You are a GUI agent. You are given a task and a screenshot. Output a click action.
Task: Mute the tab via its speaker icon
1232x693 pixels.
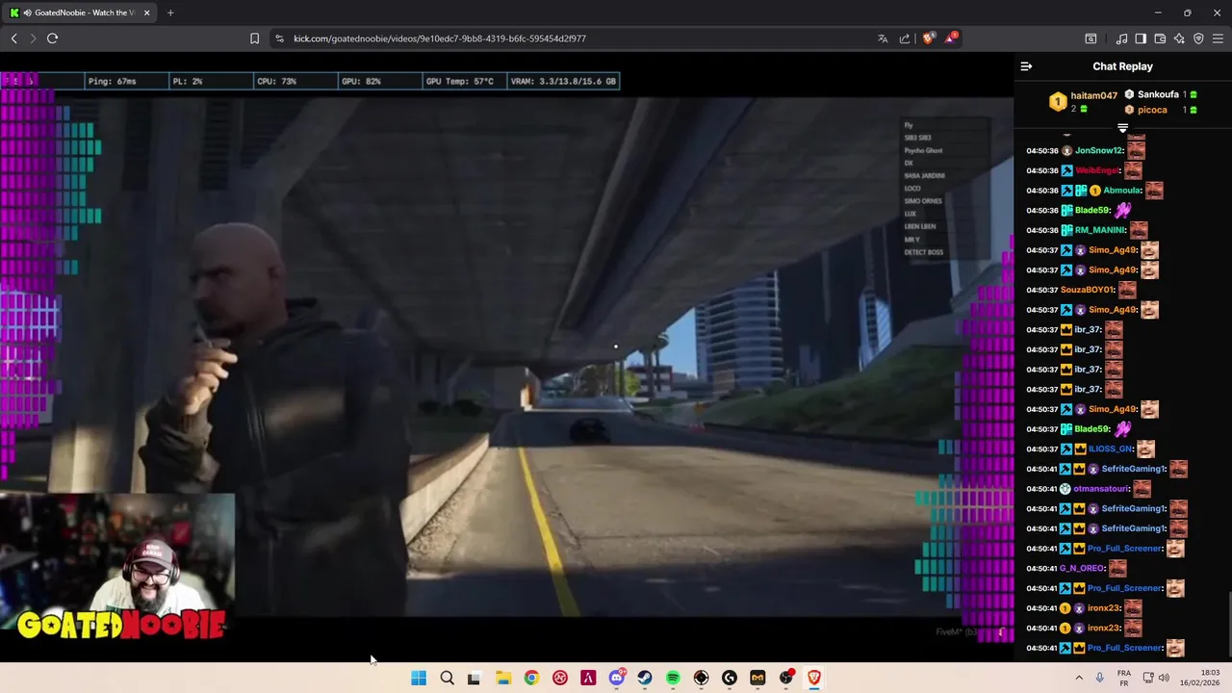[x=27, y=13]
